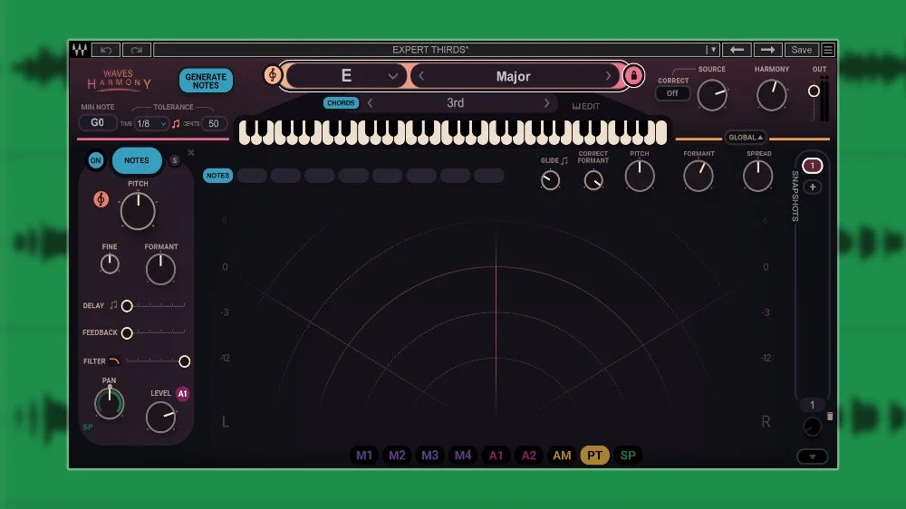Open the key E dropdown
Viewport: 906px width, 509px height.
click(x=346, y=76)
